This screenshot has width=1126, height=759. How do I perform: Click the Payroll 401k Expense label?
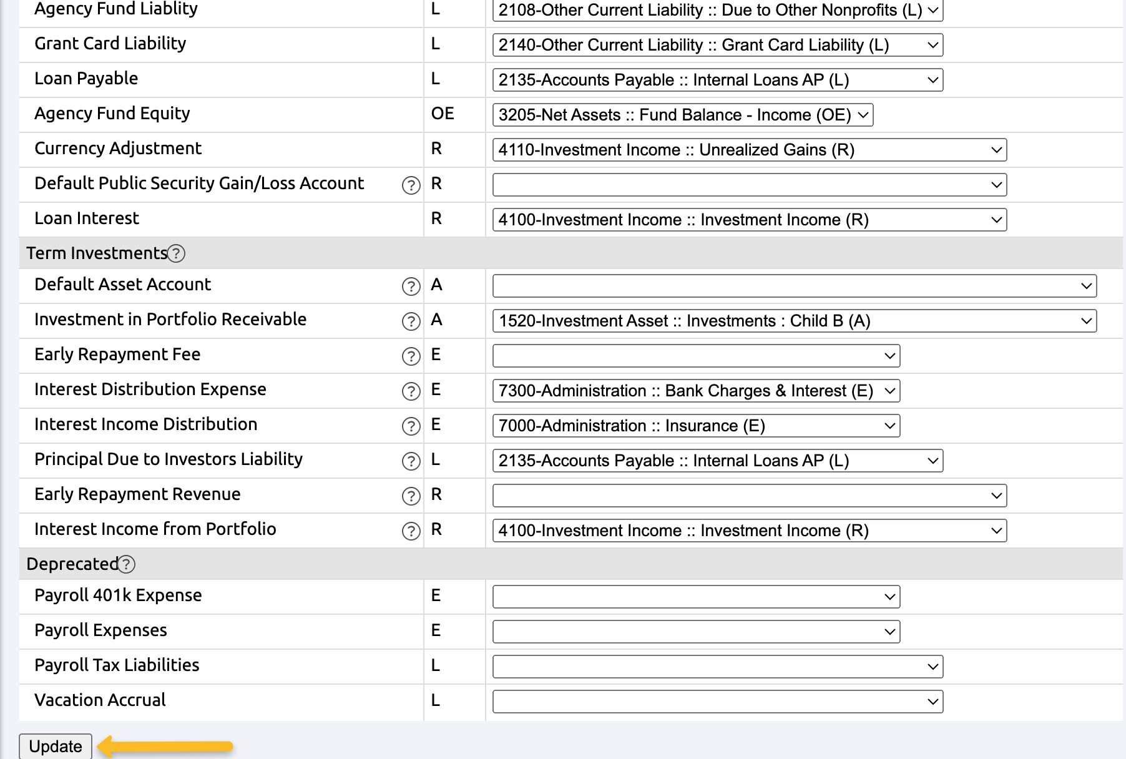click(x=118, y=595)
